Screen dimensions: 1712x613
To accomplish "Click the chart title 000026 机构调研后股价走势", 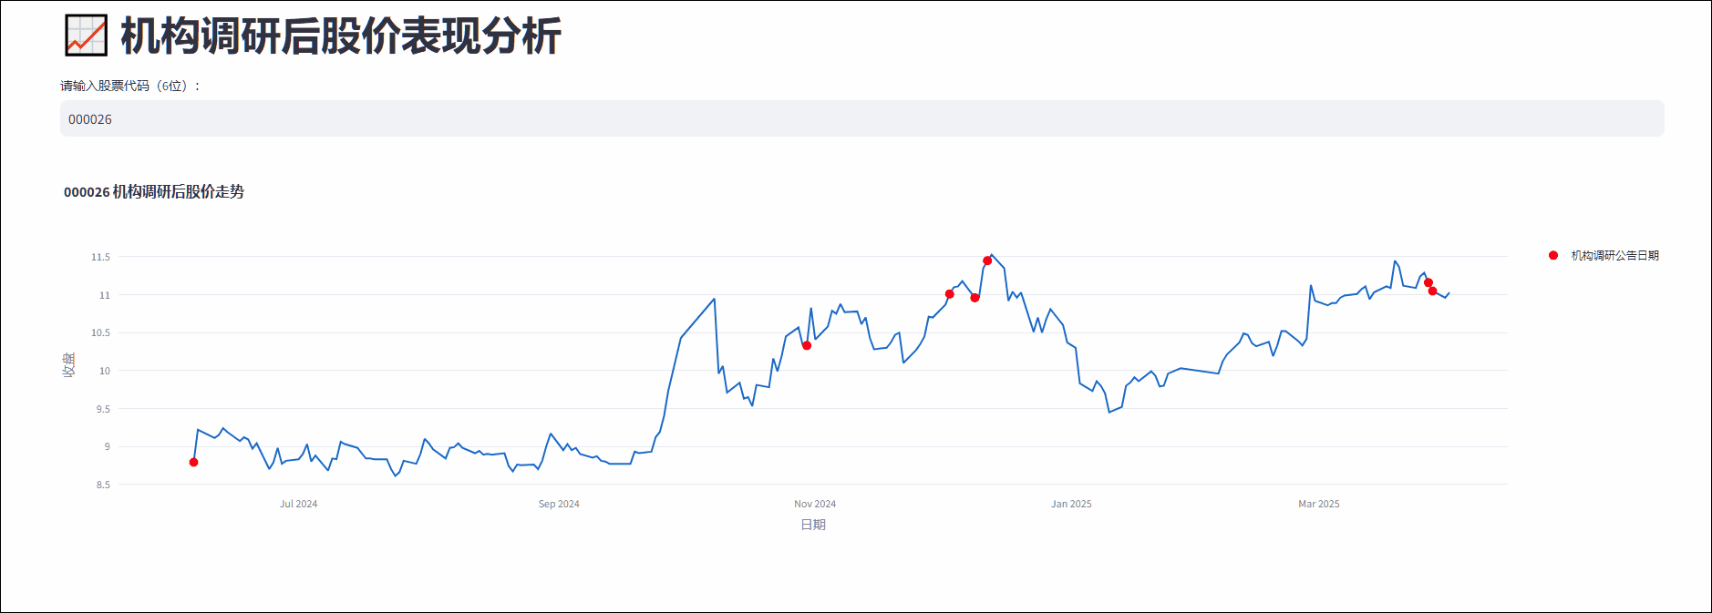I will pos(154,192).
